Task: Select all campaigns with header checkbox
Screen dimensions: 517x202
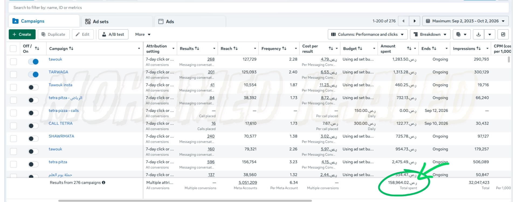Action: [13, 49]
